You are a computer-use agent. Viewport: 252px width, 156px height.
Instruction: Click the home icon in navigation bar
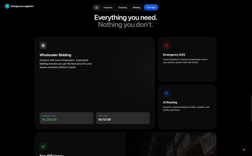coord(96,7)
